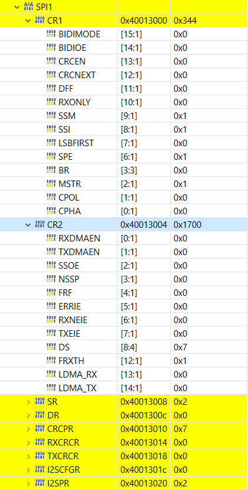Screen dimensions: 248x490
Task: Select the BIDIMODE bitfield icon
Action: pos(51,34)
